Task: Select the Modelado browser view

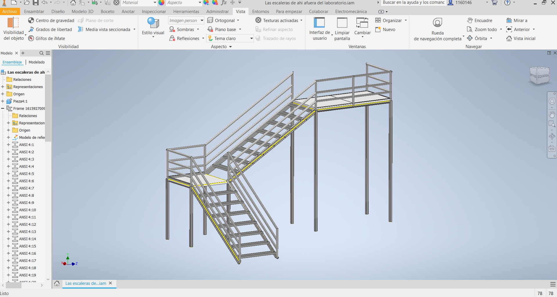Action: 37,62
